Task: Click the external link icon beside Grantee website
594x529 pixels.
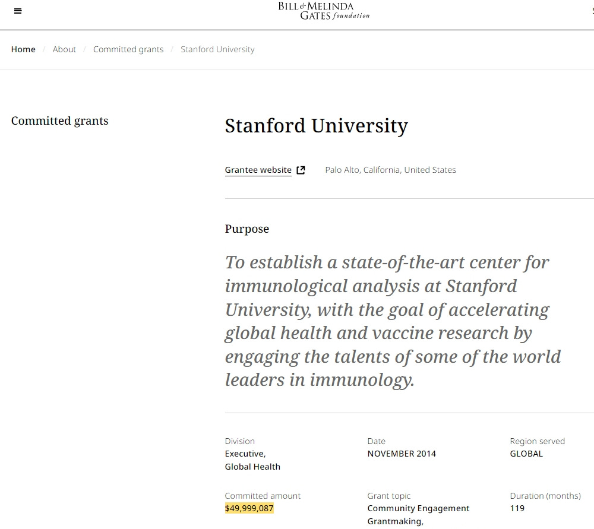Action: 301,170
